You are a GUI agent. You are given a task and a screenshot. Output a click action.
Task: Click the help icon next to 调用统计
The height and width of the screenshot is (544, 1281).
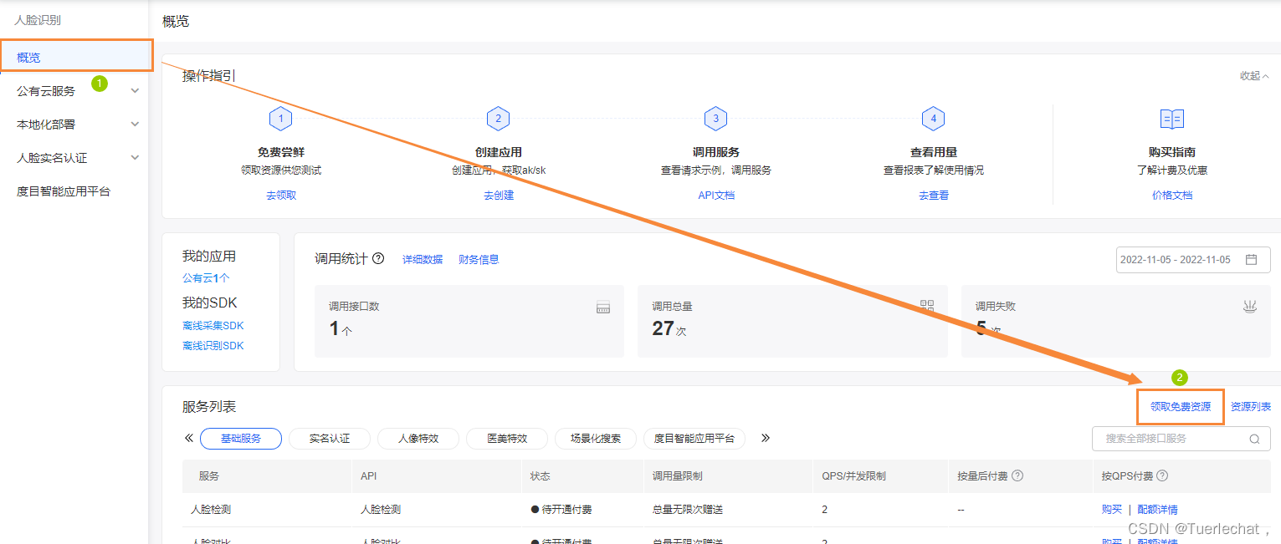pos(378,258)
